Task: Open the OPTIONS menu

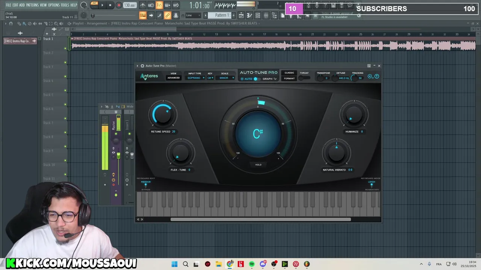Action: pyautogui.click(x=54, y=5)
